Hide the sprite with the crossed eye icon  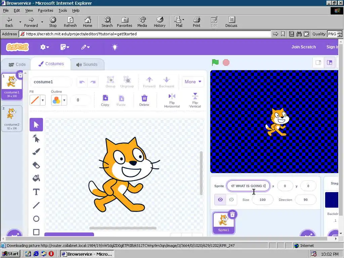tap(231, 200)
